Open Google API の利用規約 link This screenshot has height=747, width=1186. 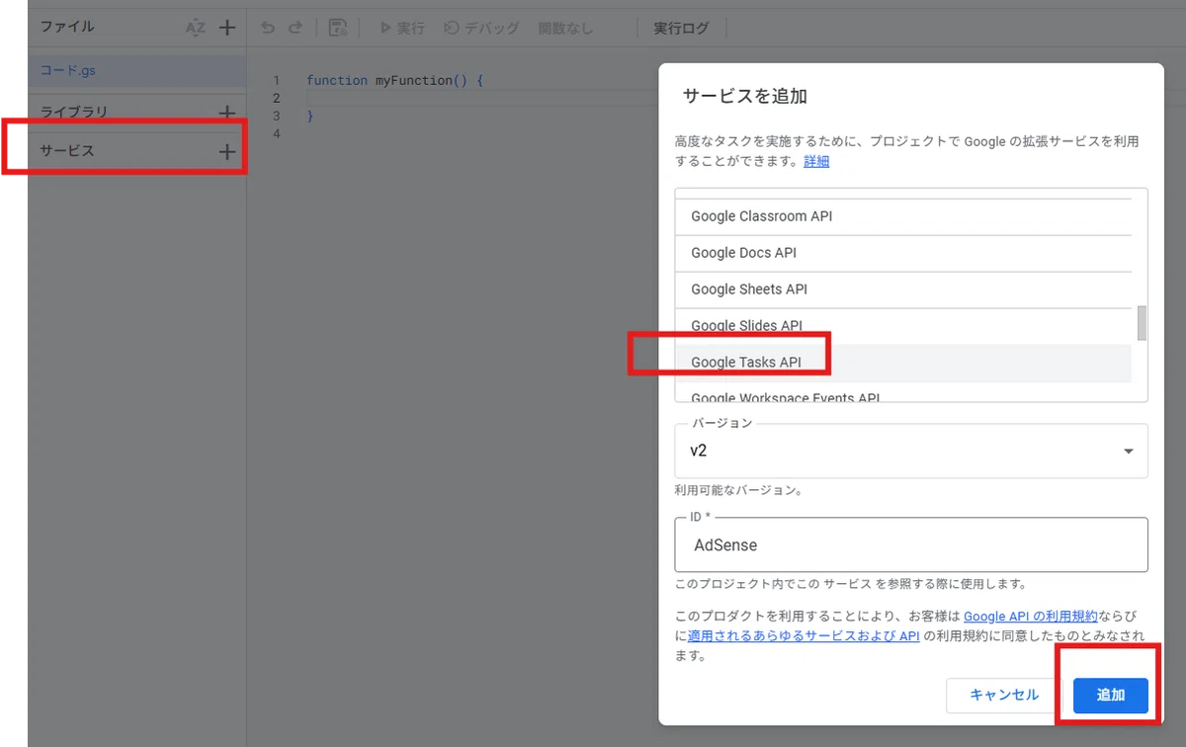1031,616
